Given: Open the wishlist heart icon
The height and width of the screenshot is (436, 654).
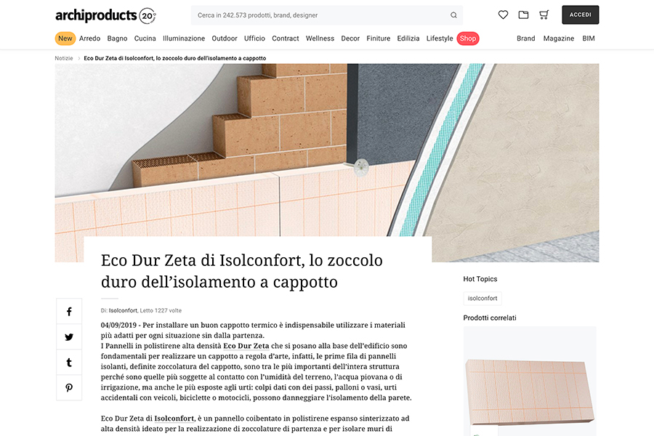Looking at the screenshot, I should click(x=503, y=14).
